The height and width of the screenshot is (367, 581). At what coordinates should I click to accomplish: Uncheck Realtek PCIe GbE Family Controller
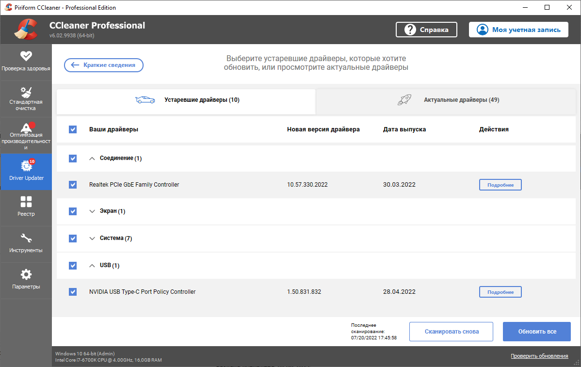[73, 185]
